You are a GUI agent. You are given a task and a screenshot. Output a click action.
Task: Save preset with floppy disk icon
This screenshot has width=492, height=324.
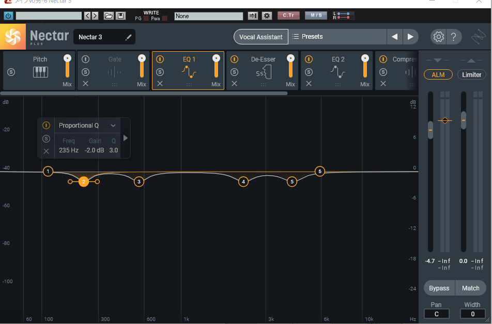121,16
